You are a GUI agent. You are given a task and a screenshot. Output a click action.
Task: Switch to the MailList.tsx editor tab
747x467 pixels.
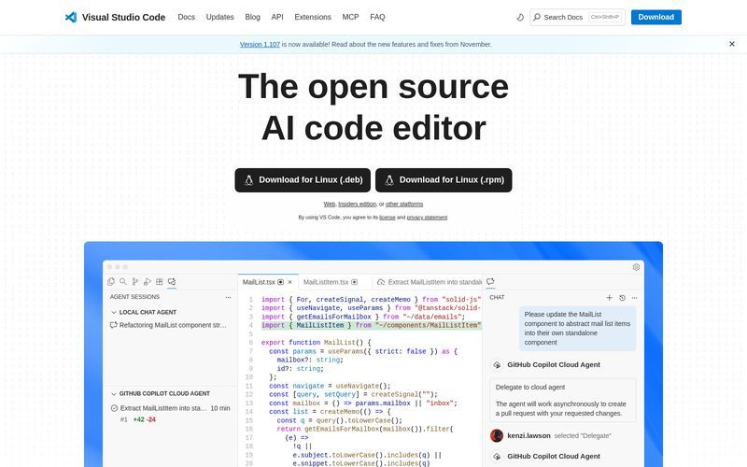pos(268,282)
